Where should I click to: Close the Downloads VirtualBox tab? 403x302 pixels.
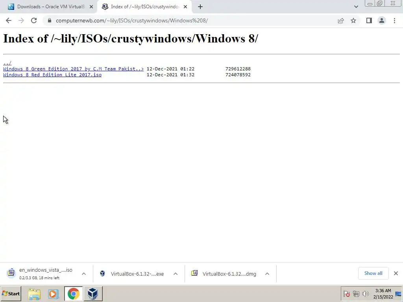coord(91,7)
